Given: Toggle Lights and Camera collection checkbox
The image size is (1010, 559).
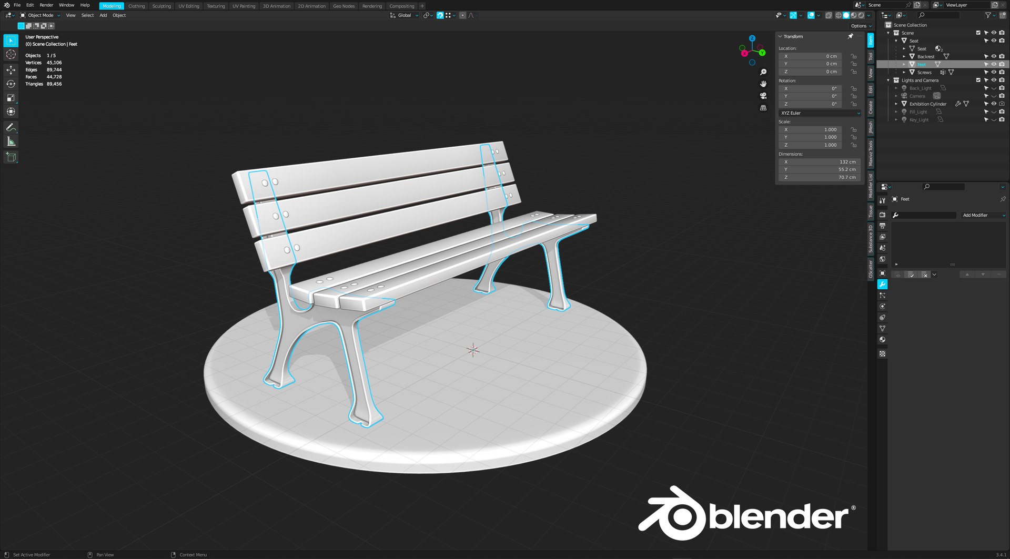Looking at the screenshot, I should point(978,80).
